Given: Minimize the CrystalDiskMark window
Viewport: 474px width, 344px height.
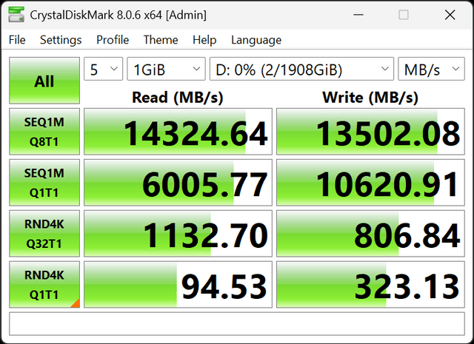Looking at the screenshot, I should tap(358, 15).
